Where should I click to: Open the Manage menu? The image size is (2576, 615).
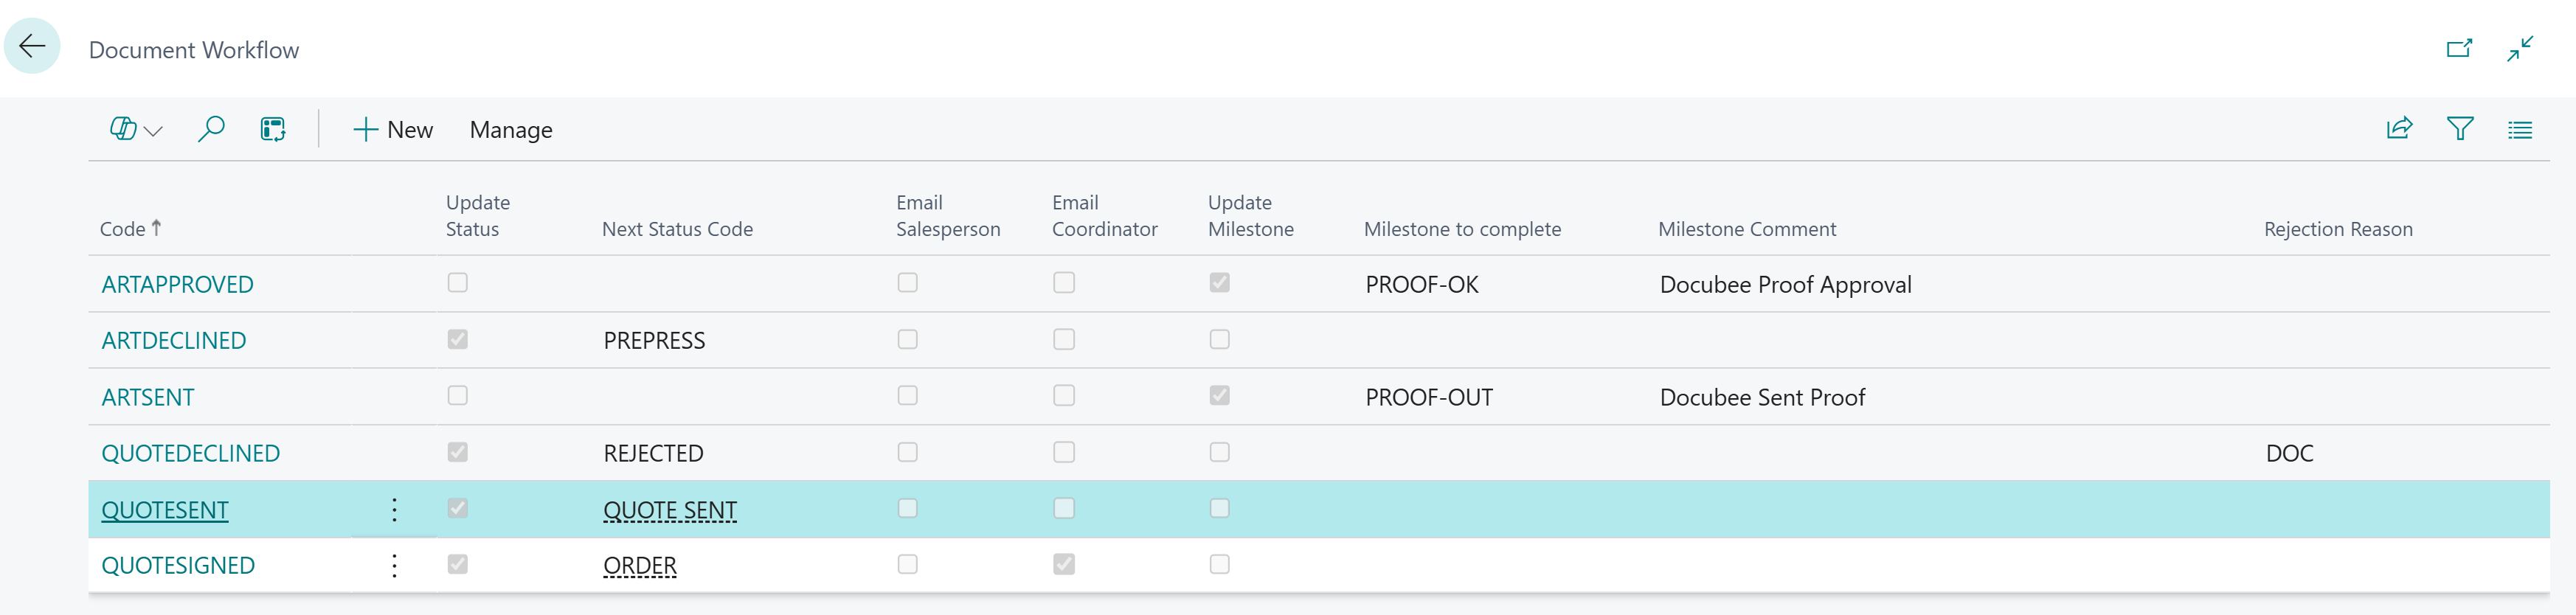pos(511,130)
